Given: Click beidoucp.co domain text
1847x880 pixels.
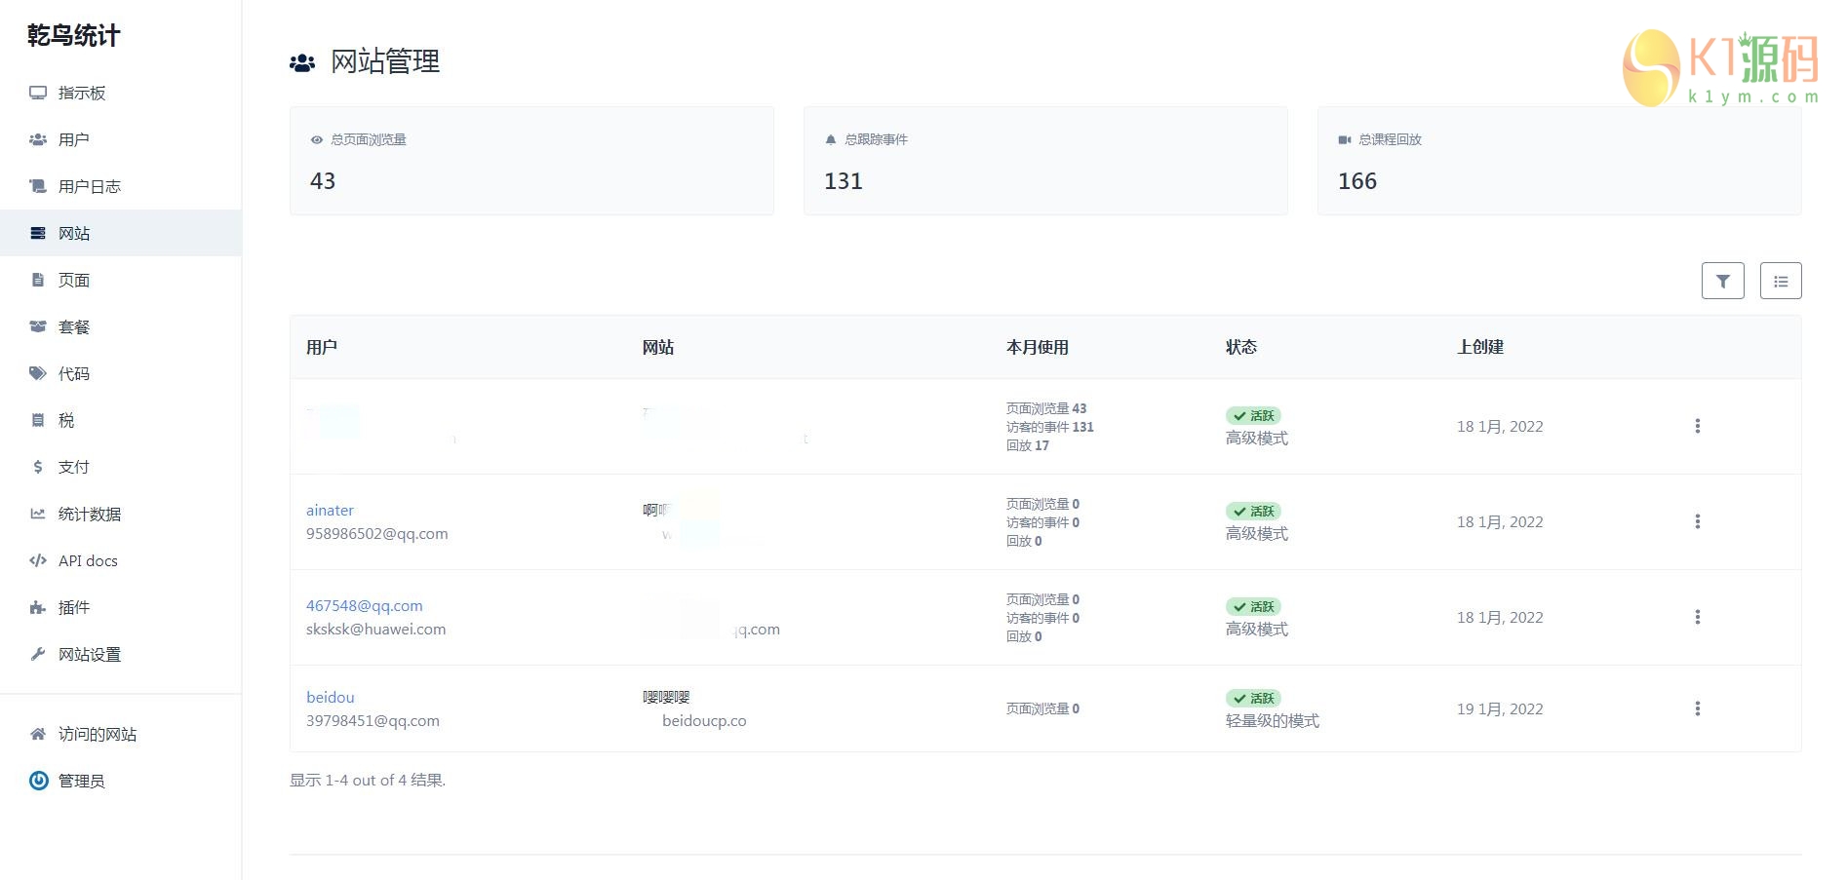Looking at the screenshot, I should click(x=704, y=720).
